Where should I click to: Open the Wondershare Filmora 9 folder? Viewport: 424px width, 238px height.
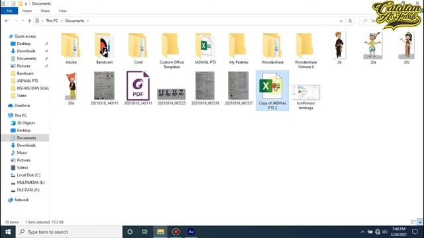[x=305, y=51]
